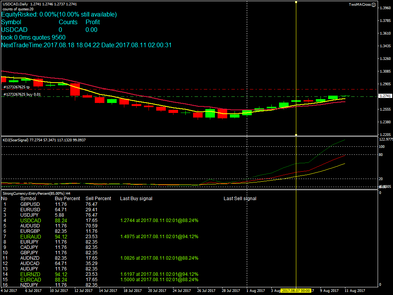393x295 pixels.
Task: Select the CADJPY row symbol
Action: [x=29, y=247]
